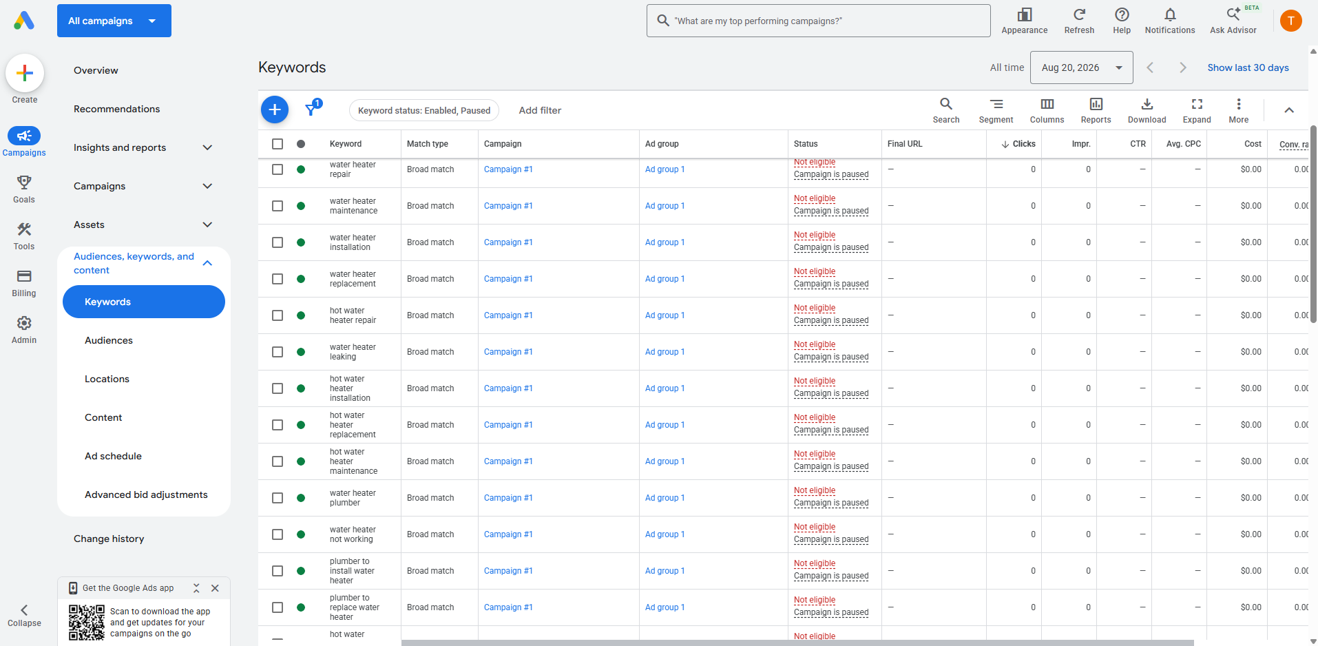Open the More three-dot menu
The image size is (1318, 646).
click(1238, 110)
